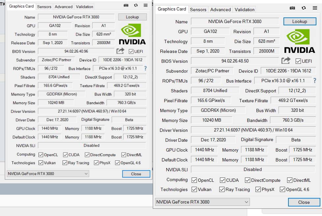Switch to Advanced tab in right window

[220, 10]
